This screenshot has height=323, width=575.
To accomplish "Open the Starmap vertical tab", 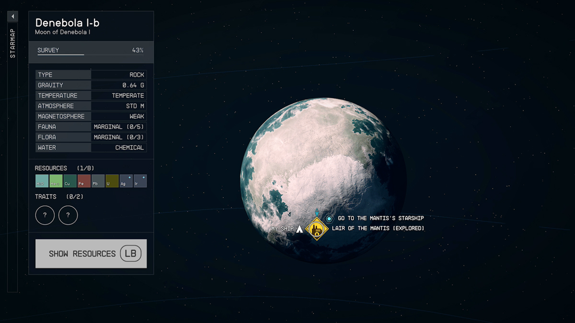I will (x=13, y=44).
